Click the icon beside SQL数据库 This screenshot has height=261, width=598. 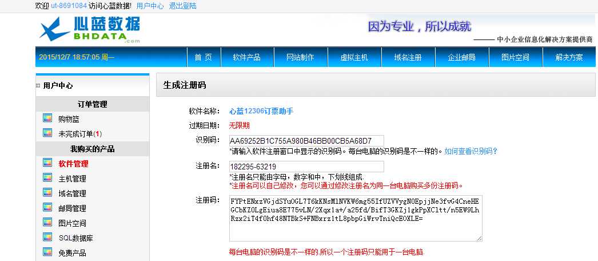point(47,238)
